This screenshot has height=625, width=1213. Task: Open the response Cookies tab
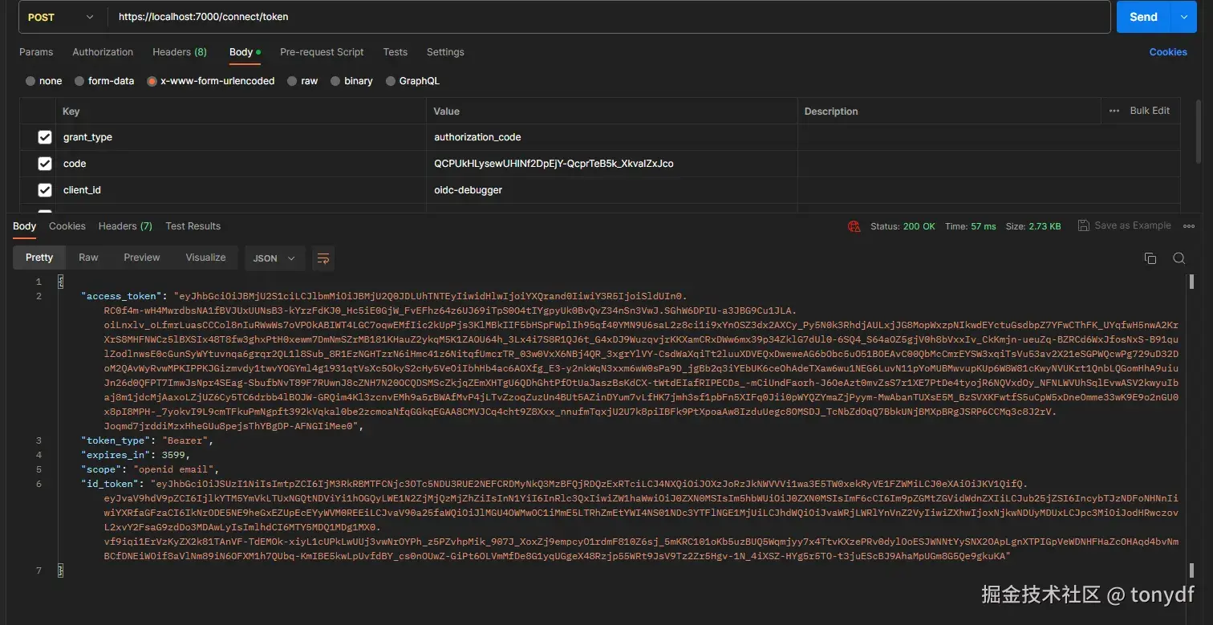tap(67, 226)
